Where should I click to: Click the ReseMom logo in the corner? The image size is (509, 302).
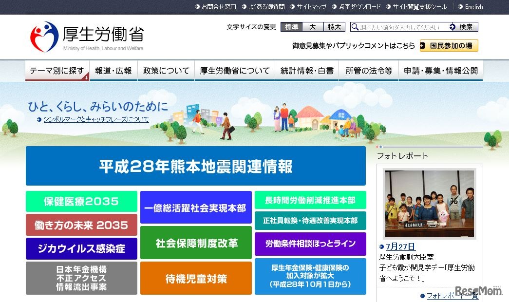click(x=479, y=289)
